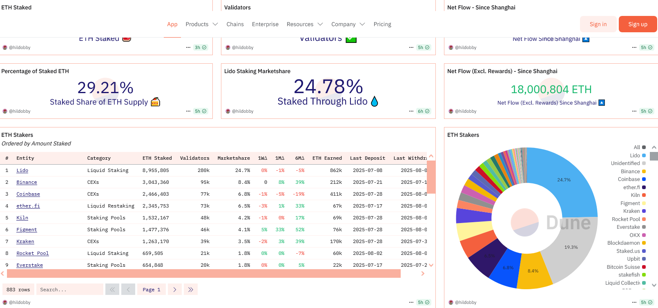Screen dimensions: 658x308
Task: Open the Pricing page
Action: (382, 24)
